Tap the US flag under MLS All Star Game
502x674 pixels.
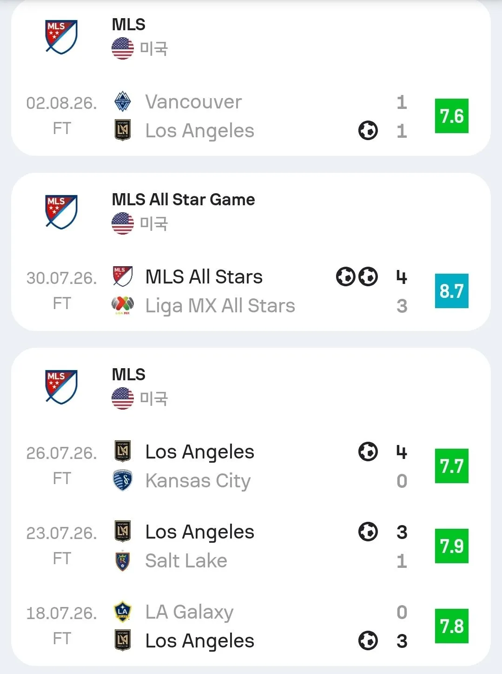click(x=123, y=223)
